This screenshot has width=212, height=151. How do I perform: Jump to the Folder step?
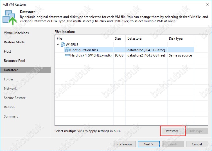click(x=8, y=79)
